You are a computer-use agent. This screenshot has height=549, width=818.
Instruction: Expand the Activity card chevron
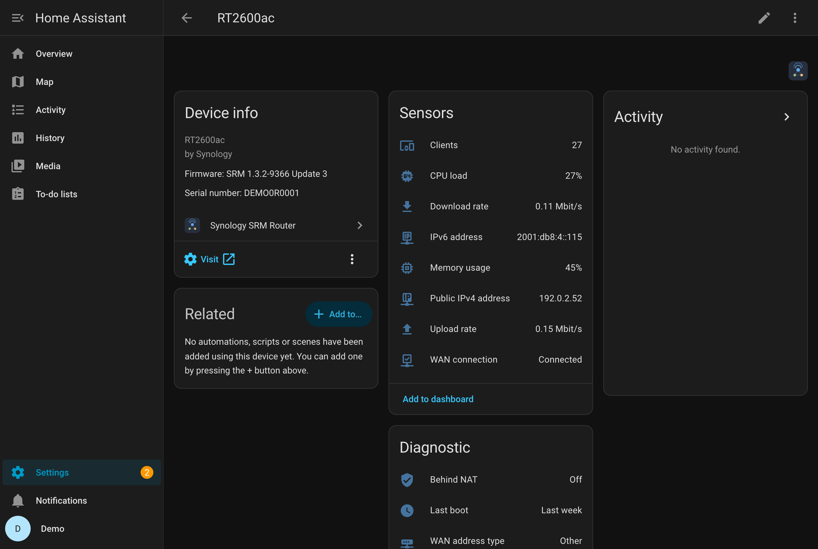[787, 117]
